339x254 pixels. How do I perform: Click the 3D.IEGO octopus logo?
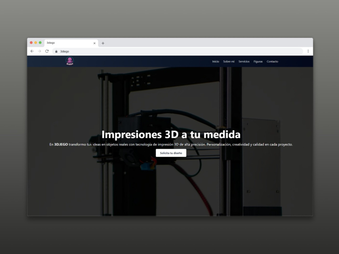tap(69, 61)
